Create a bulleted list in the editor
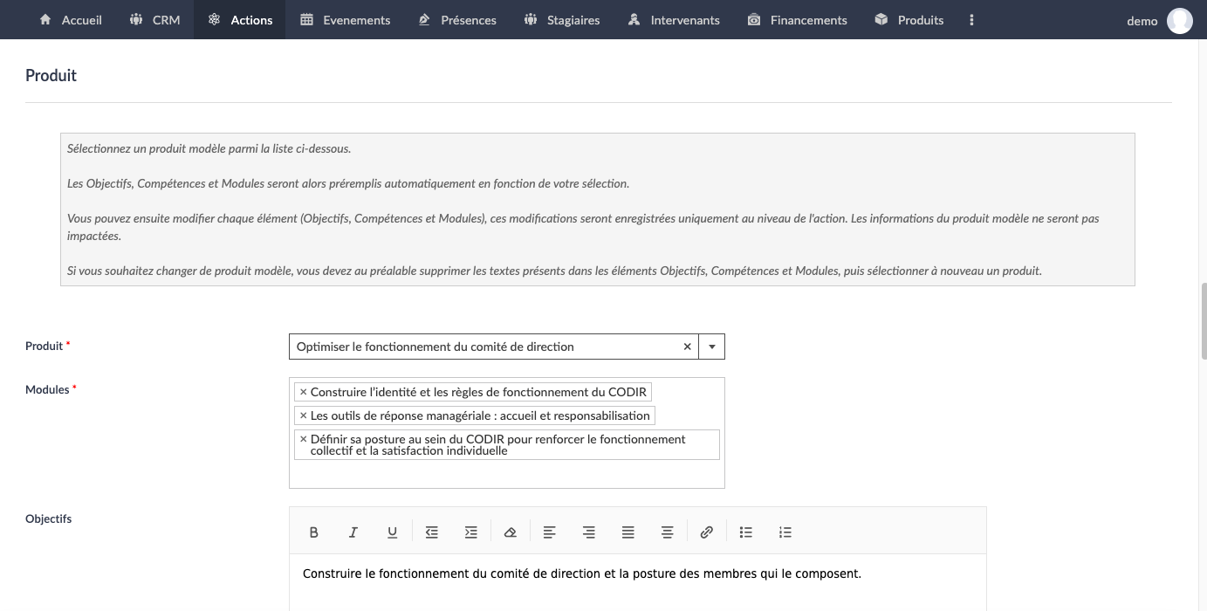This screenshot has height=611, width=1207. pos(745,532)
